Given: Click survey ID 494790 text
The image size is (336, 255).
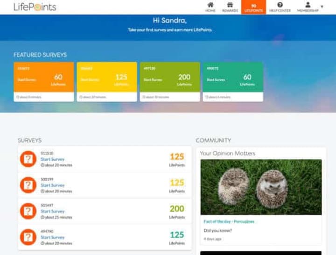Looking at the screenshot, I should [47, 231].
